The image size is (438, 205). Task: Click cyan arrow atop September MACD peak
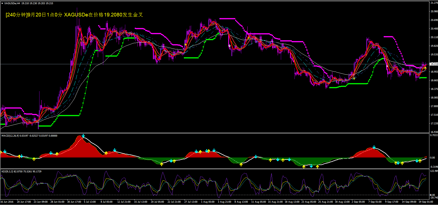(x=374, y=147)
